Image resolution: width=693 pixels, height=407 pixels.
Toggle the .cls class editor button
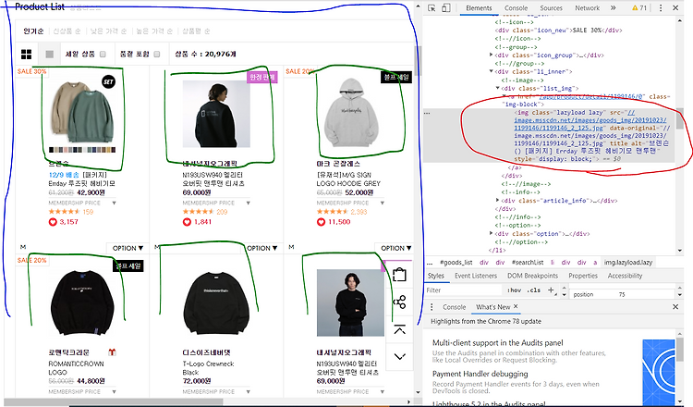(534, 290)
